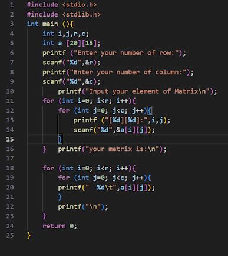Select line number 25 in the gutter
This screenshot has height=256, width=228.
pos(10,235)
